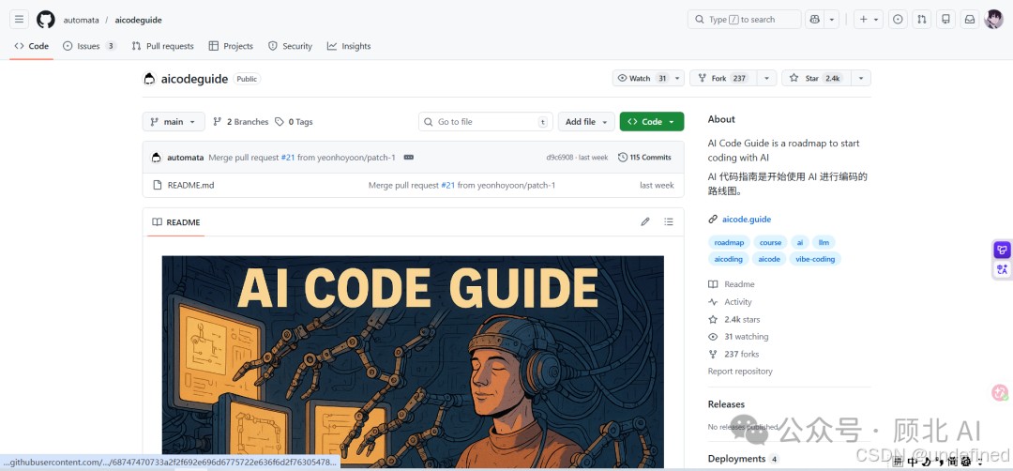Click the vibe-coding topic tag
The height and width of the screenshot is (471, 1013).
[815, 259]
